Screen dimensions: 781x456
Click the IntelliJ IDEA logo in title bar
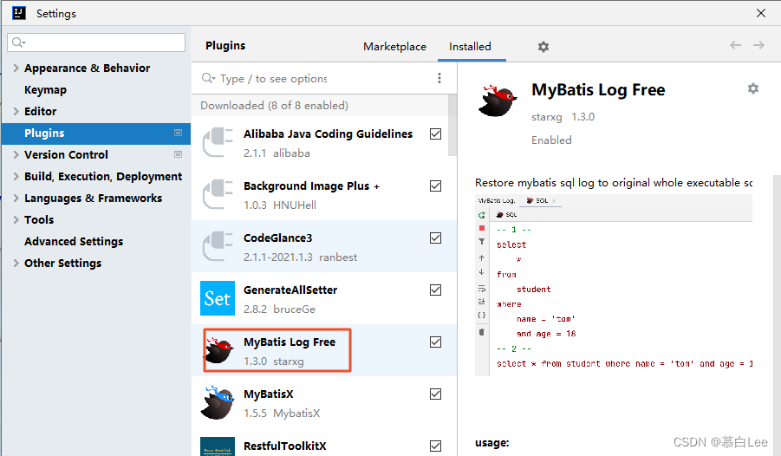tap(19, 13)
